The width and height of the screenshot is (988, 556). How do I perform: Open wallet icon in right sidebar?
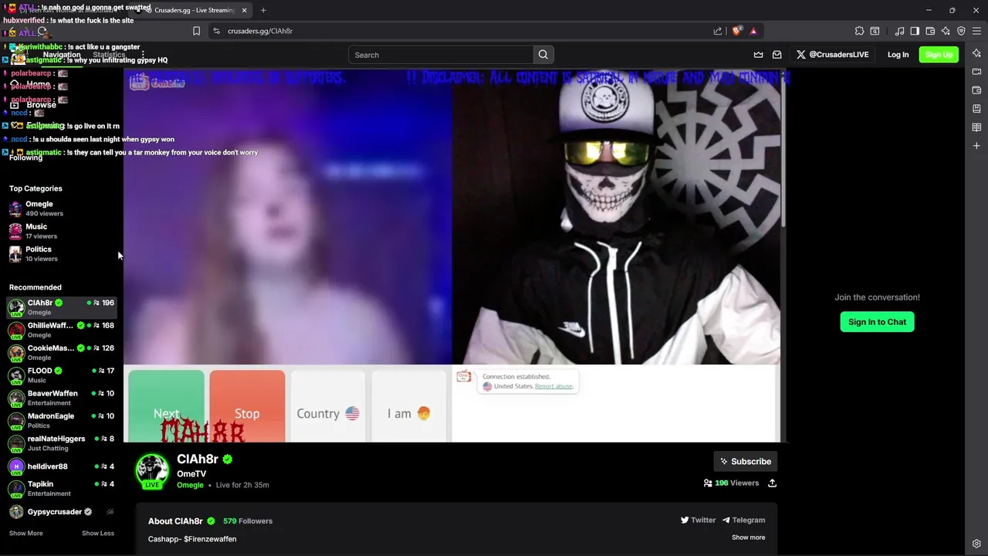tap(976, 90)
